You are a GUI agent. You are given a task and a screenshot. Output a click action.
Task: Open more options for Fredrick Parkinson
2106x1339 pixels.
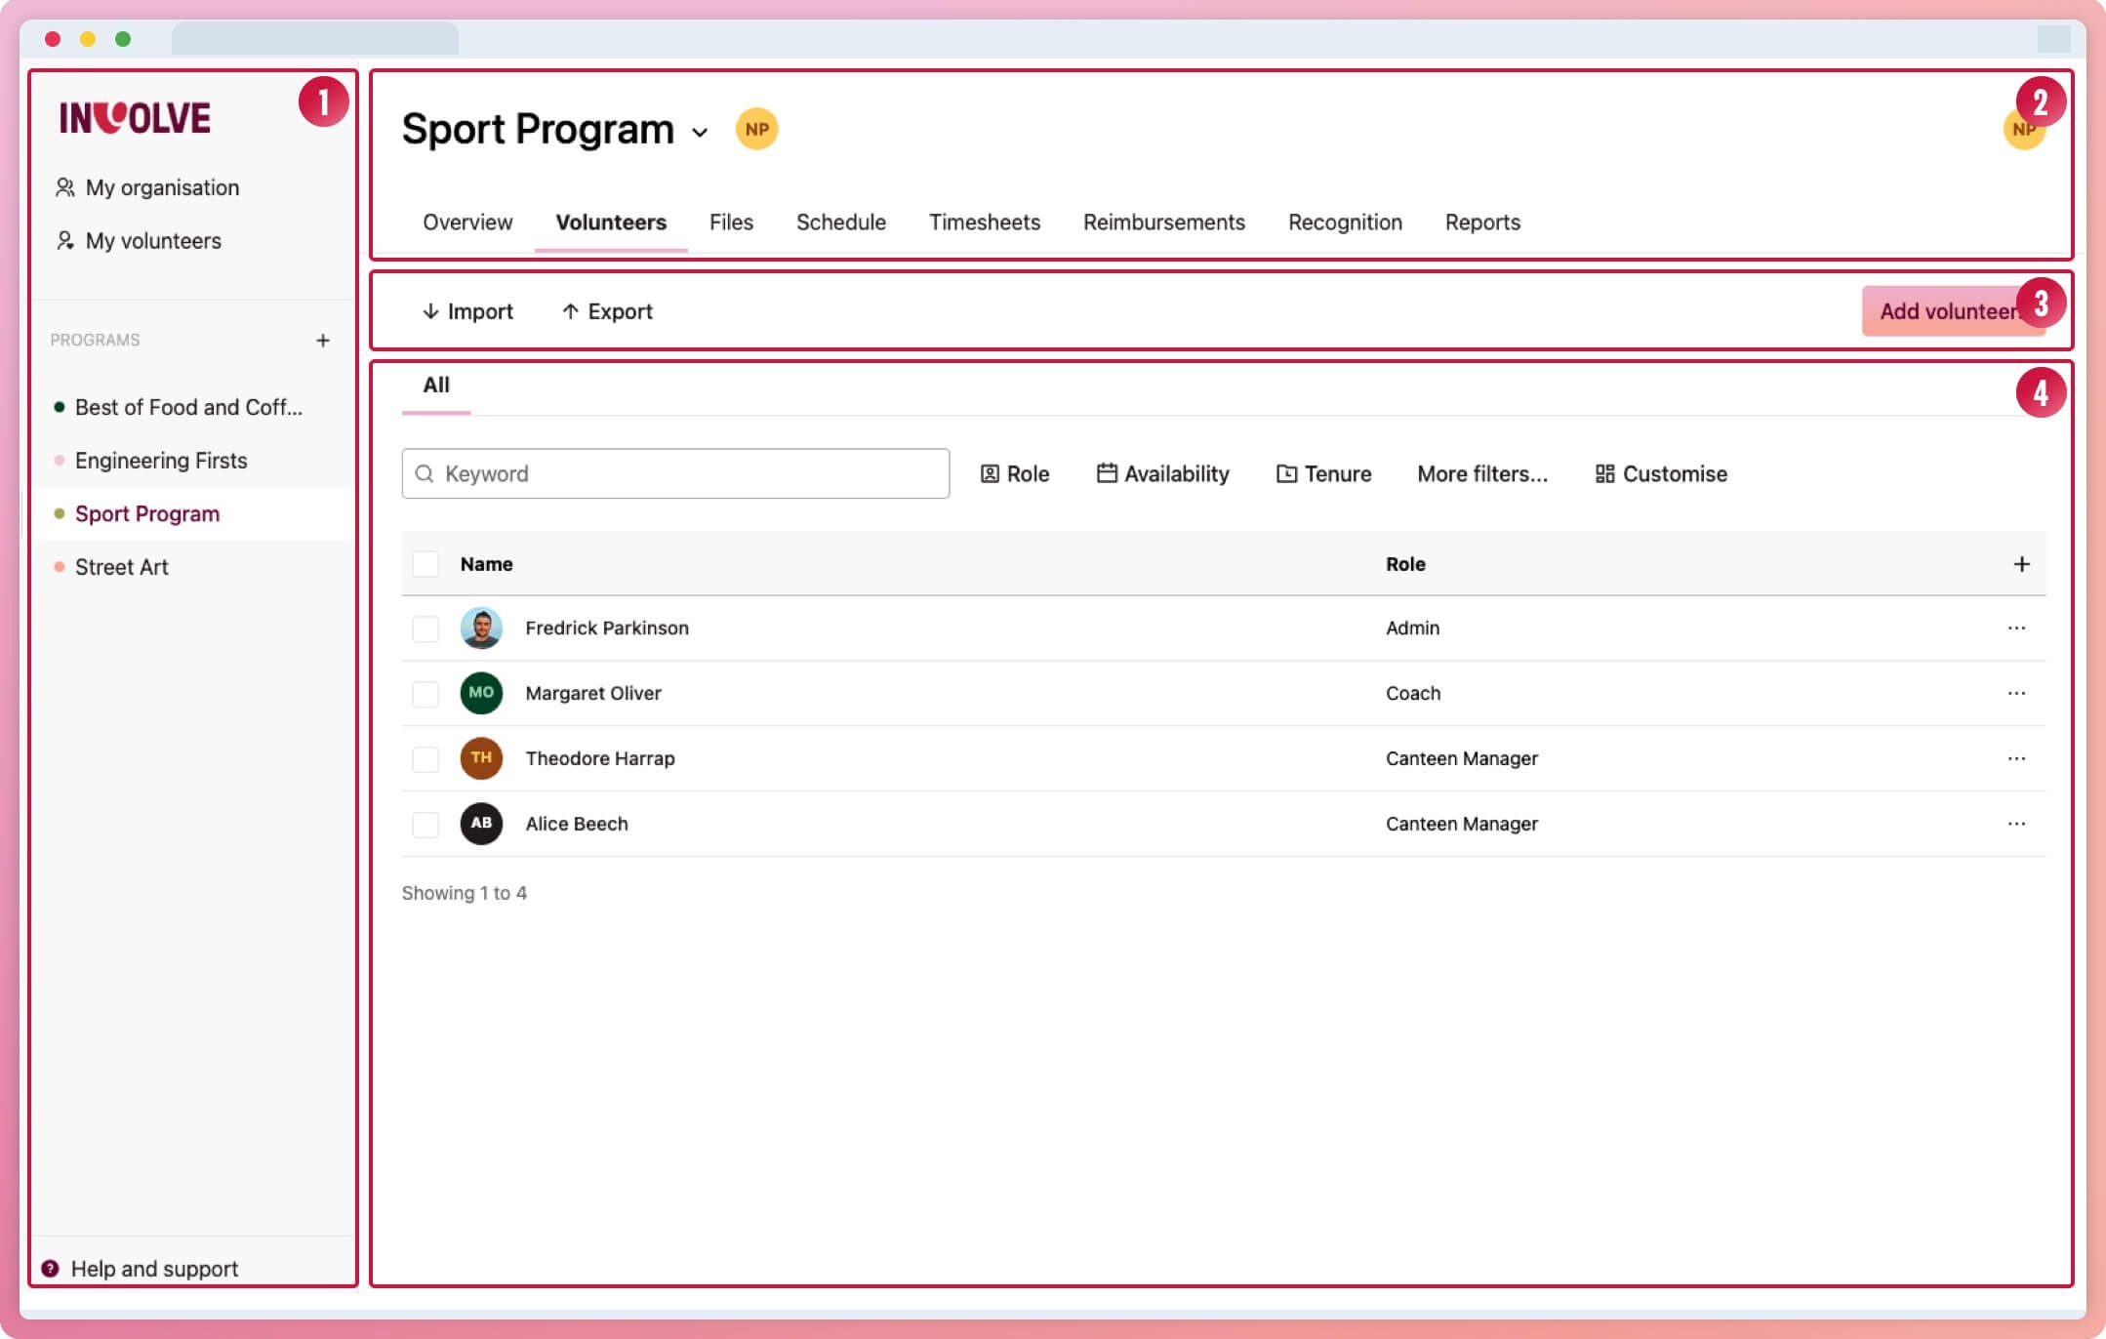[x=2016, y=629]
